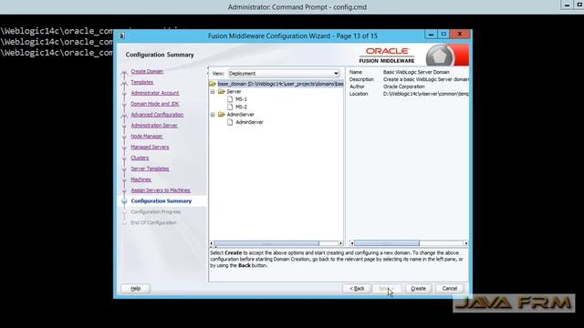The height and width of the screenshot is (328, 584).
Task: Minimize the Command Prompt window
Action: 567,5
